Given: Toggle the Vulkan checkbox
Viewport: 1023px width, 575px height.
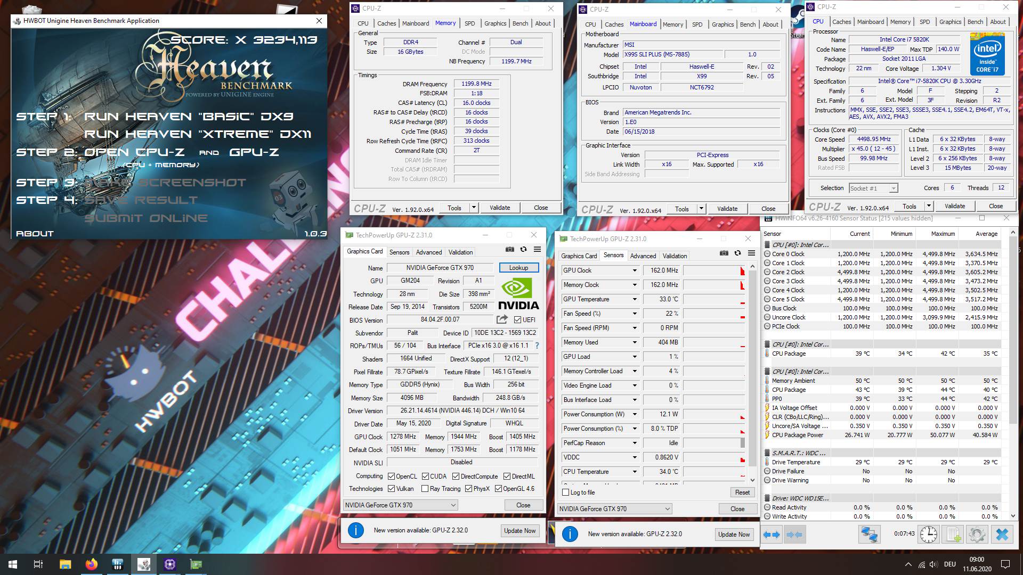Looking at the screenshot, I should point(392,489).
